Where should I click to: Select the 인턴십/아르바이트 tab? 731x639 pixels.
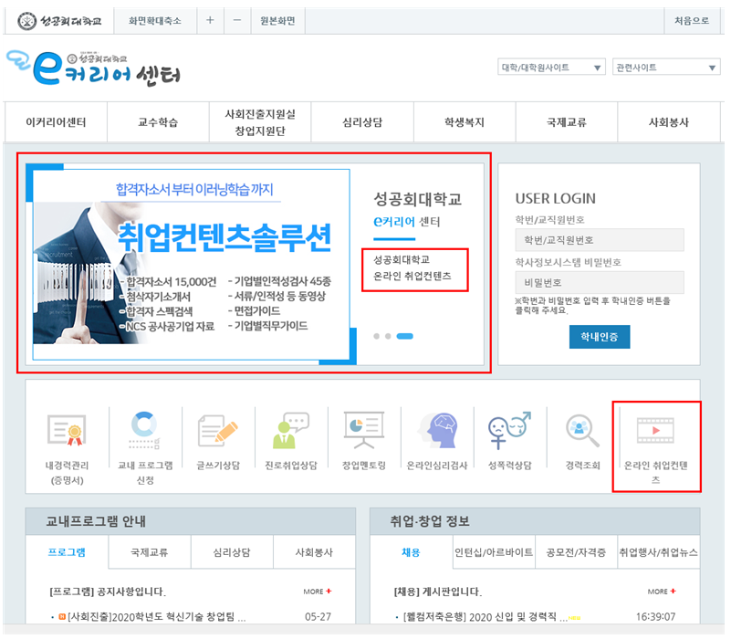point(494,552)
